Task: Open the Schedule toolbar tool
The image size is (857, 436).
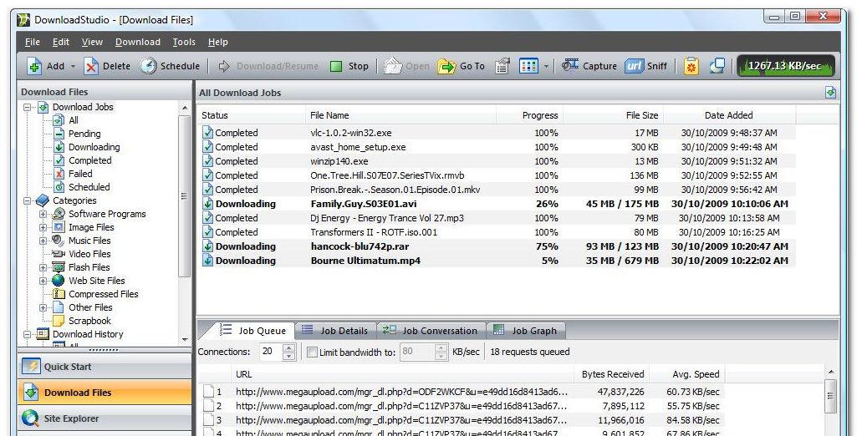Action: [169, 67]
